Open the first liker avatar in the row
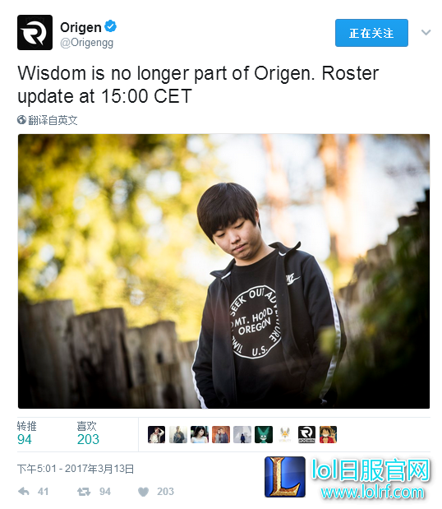Image resolution: width=442 pixels, height=509 pixels. tap(156, 435)
